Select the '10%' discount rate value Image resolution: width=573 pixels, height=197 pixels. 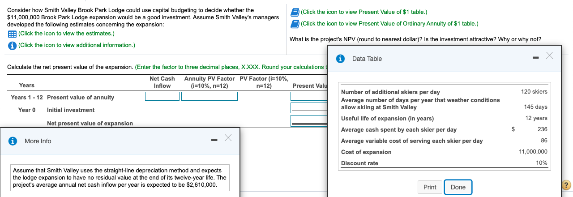click(542, 163)
